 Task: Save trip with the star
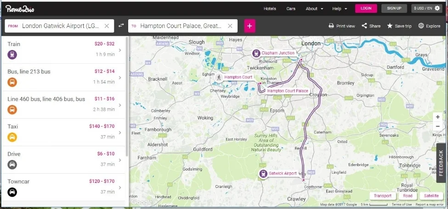click(399, 26)
